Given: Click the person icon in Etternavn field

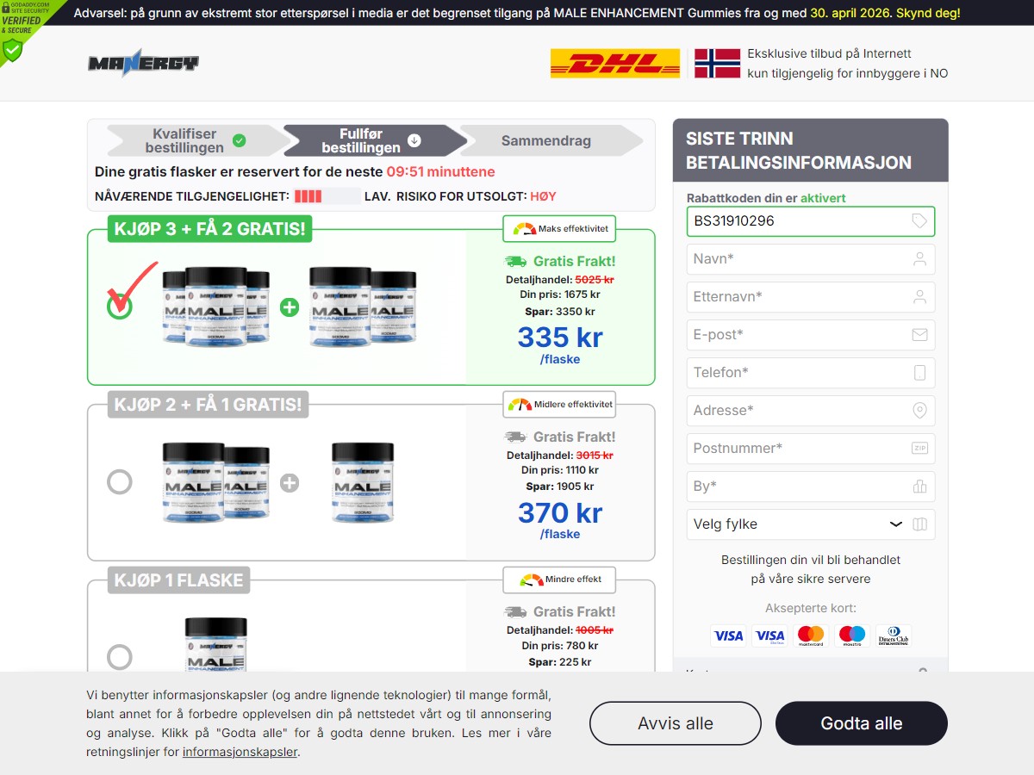Looking at the screenshot, I should 919,297.
